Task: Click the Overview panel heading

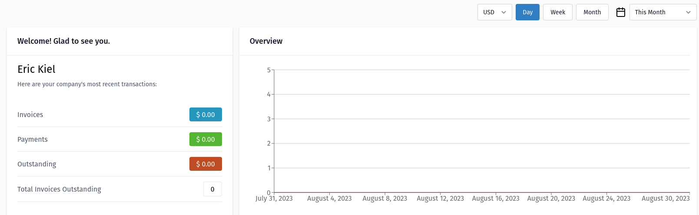Action: (266, 41)
